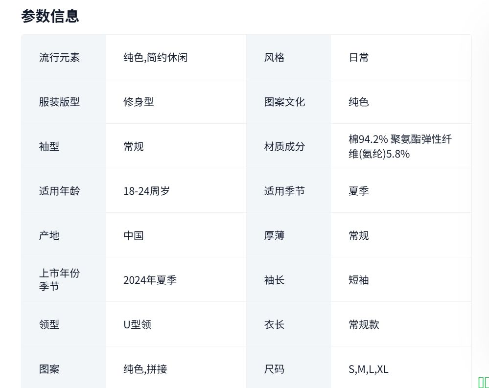Click the 服装版型 label
This screenshot has height=388, width=489.
pos(59,102)
